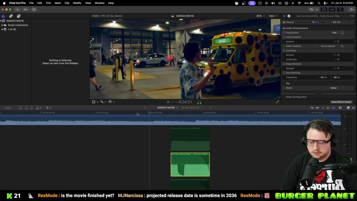Open the Import Media arrow button
Viewport: 357px width, 201px height.
tap(17, 9)
